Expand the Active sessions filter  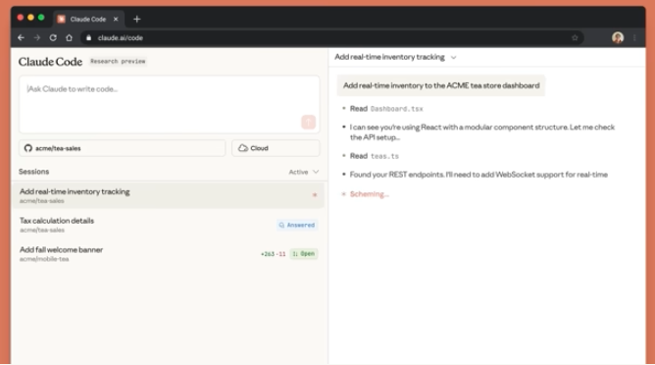point(304,172)
